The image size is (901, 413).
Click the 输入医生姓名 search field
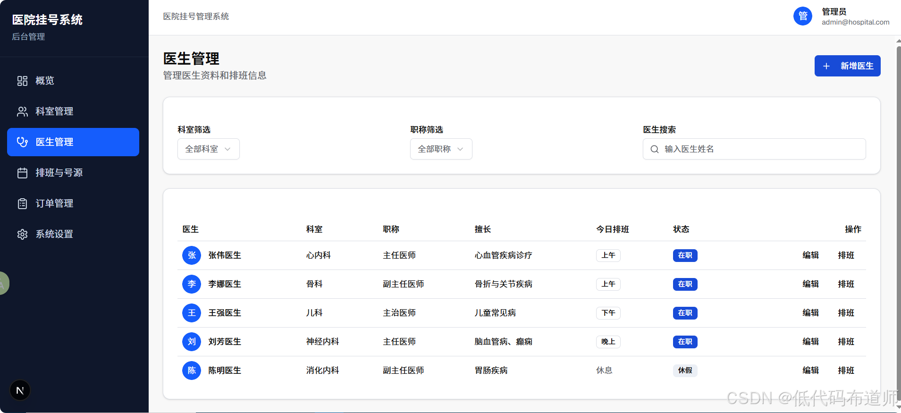[754, 149]
